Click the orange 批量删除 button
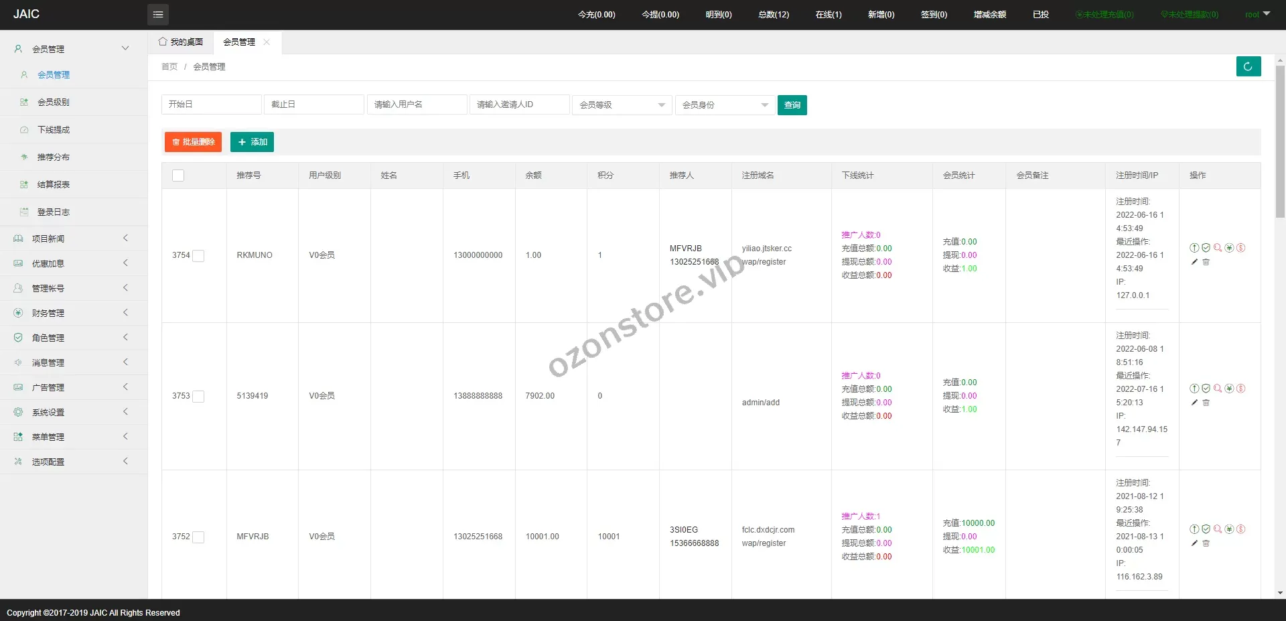The height and width of the screenshot is (621, 1286). (193, 142)
